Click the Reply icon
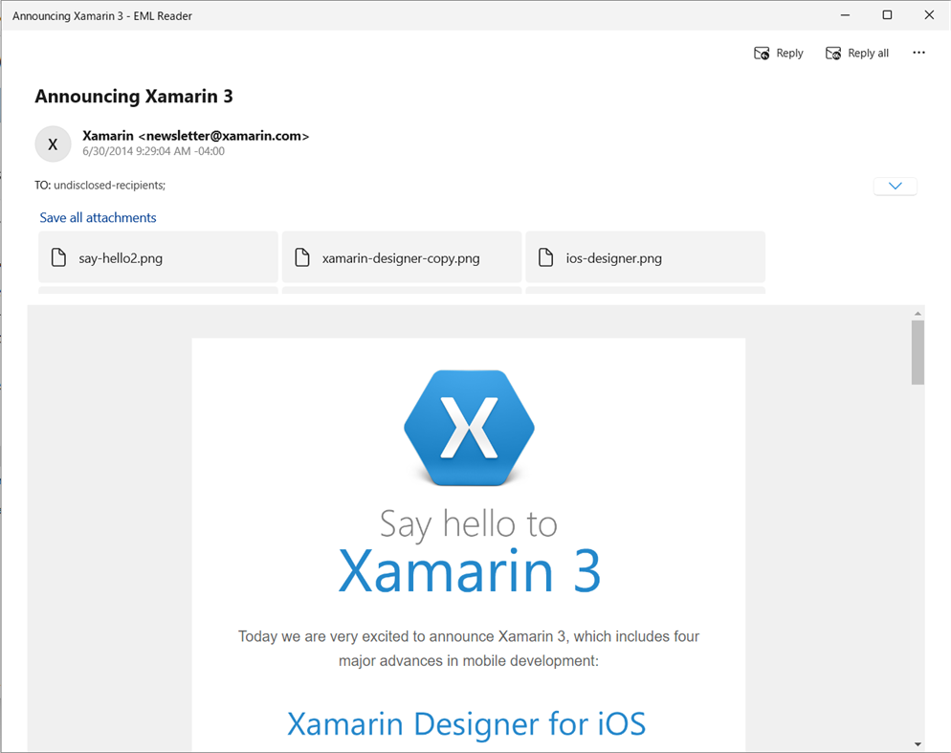This screenshot has width=951, height=753. [x=762, y=53]
